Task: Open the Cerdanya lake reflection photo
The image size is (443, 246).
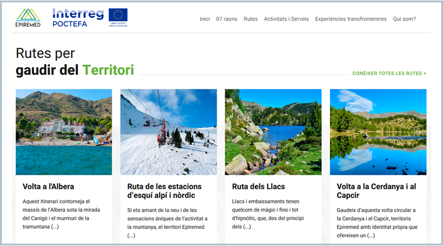Action: (x=378, y=132)
